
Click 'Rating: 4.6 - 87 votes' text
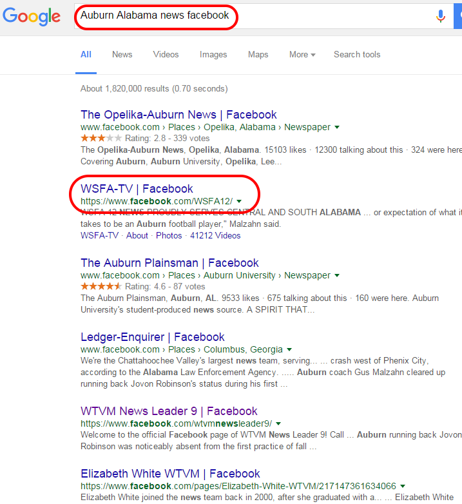(x=165, y=287)
